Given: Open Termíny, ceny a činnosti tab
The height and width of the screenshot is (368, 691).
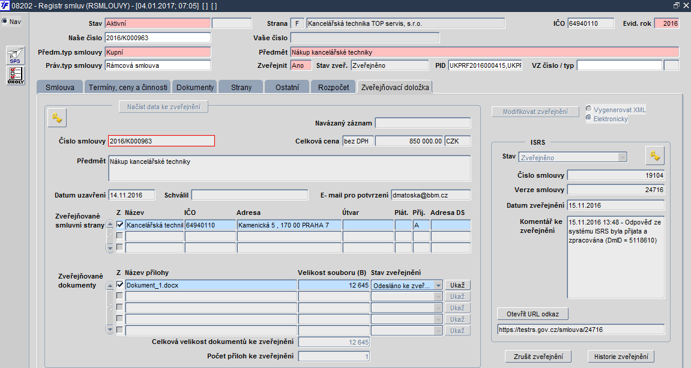Looking at the screenshot, I should click(128, 87).
